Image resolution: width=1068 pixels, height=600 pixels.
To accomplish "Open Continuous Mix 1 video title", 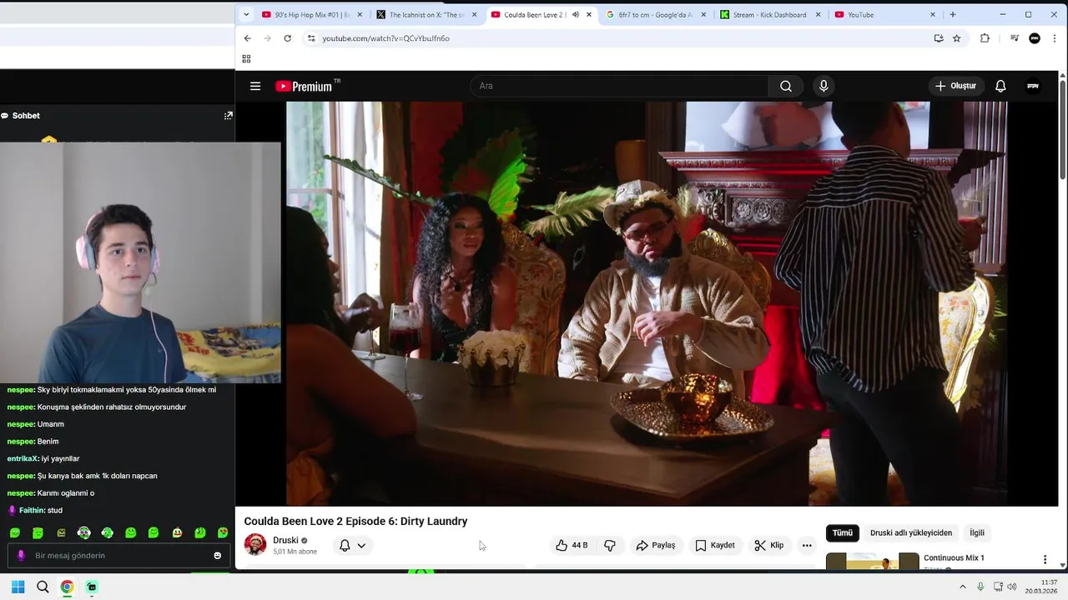I will (x=954, y=557).
